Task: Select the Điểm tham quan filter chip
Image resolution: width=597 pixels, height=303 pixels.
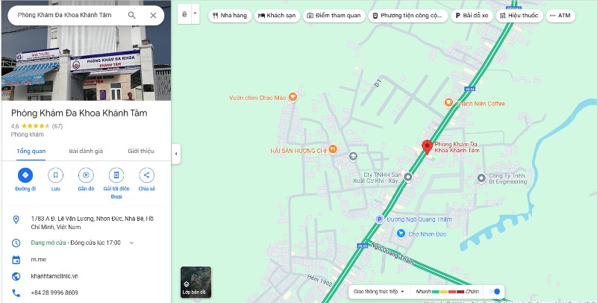Action: tap(334, 16)
